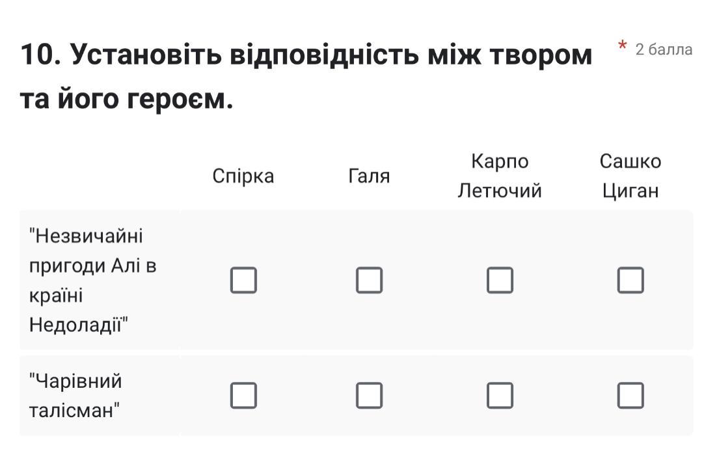
Task: Check Спірка for "Чарівний талісман" row
Action: (243, 395)
